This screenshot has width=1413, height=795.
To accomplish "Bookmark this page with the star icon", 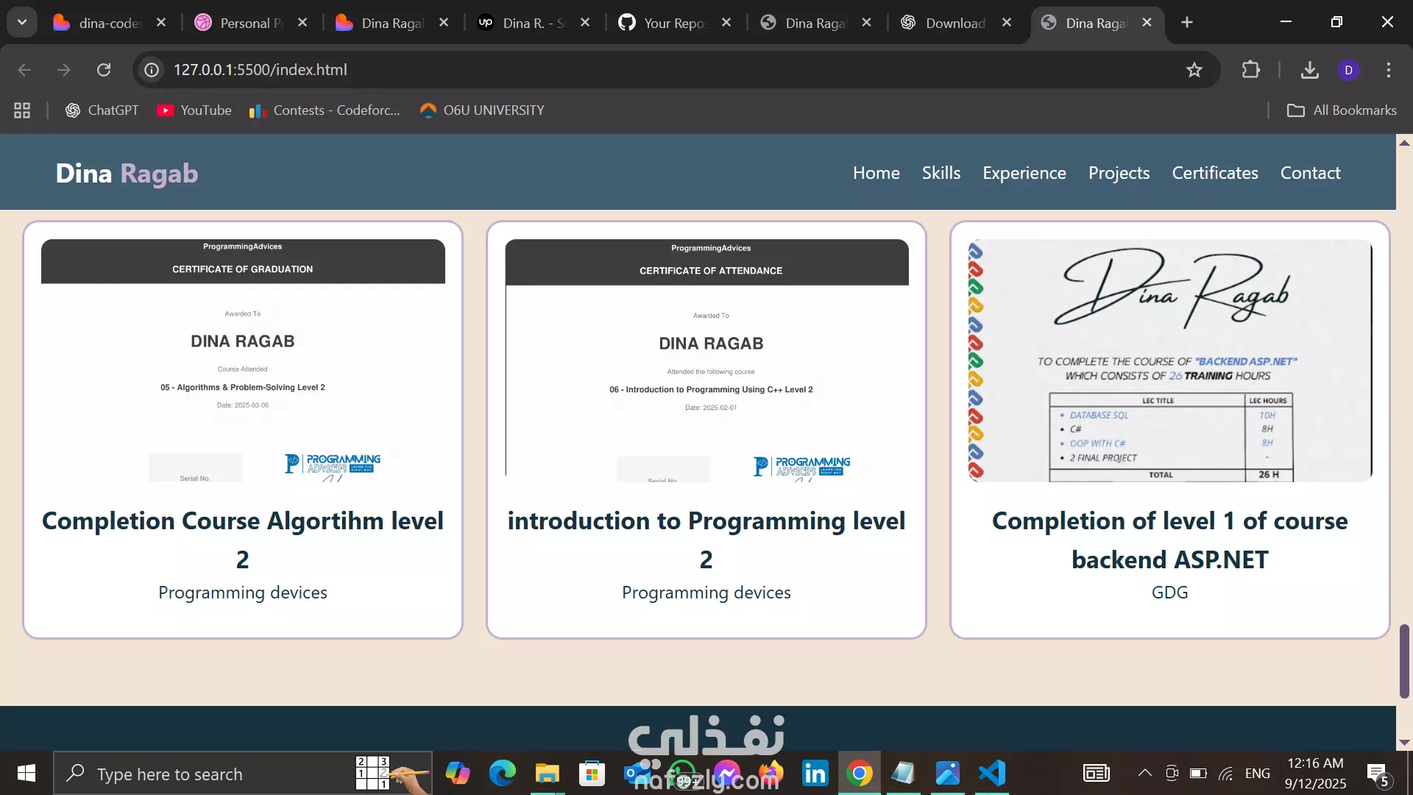I will (1194, 70).
